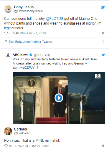The height and width of the screenshot is (150, 109).
Task: Click See Baby Jesus's other Tweets link
Action: pos(30,42)
